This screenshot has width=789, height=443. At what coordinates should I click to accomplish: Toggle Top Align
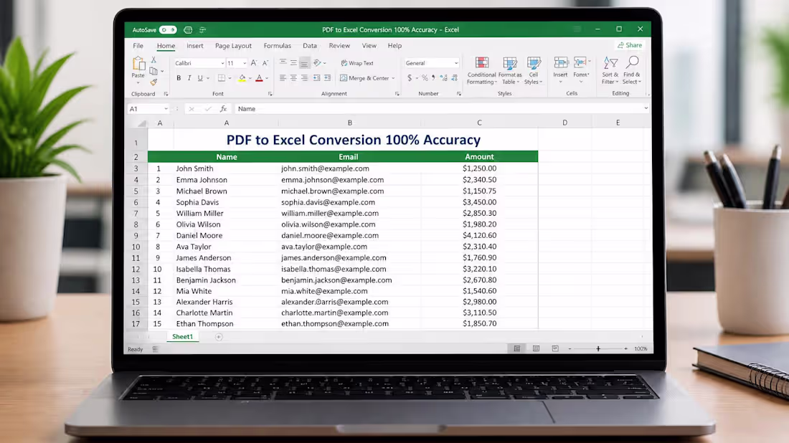(283, 62)
